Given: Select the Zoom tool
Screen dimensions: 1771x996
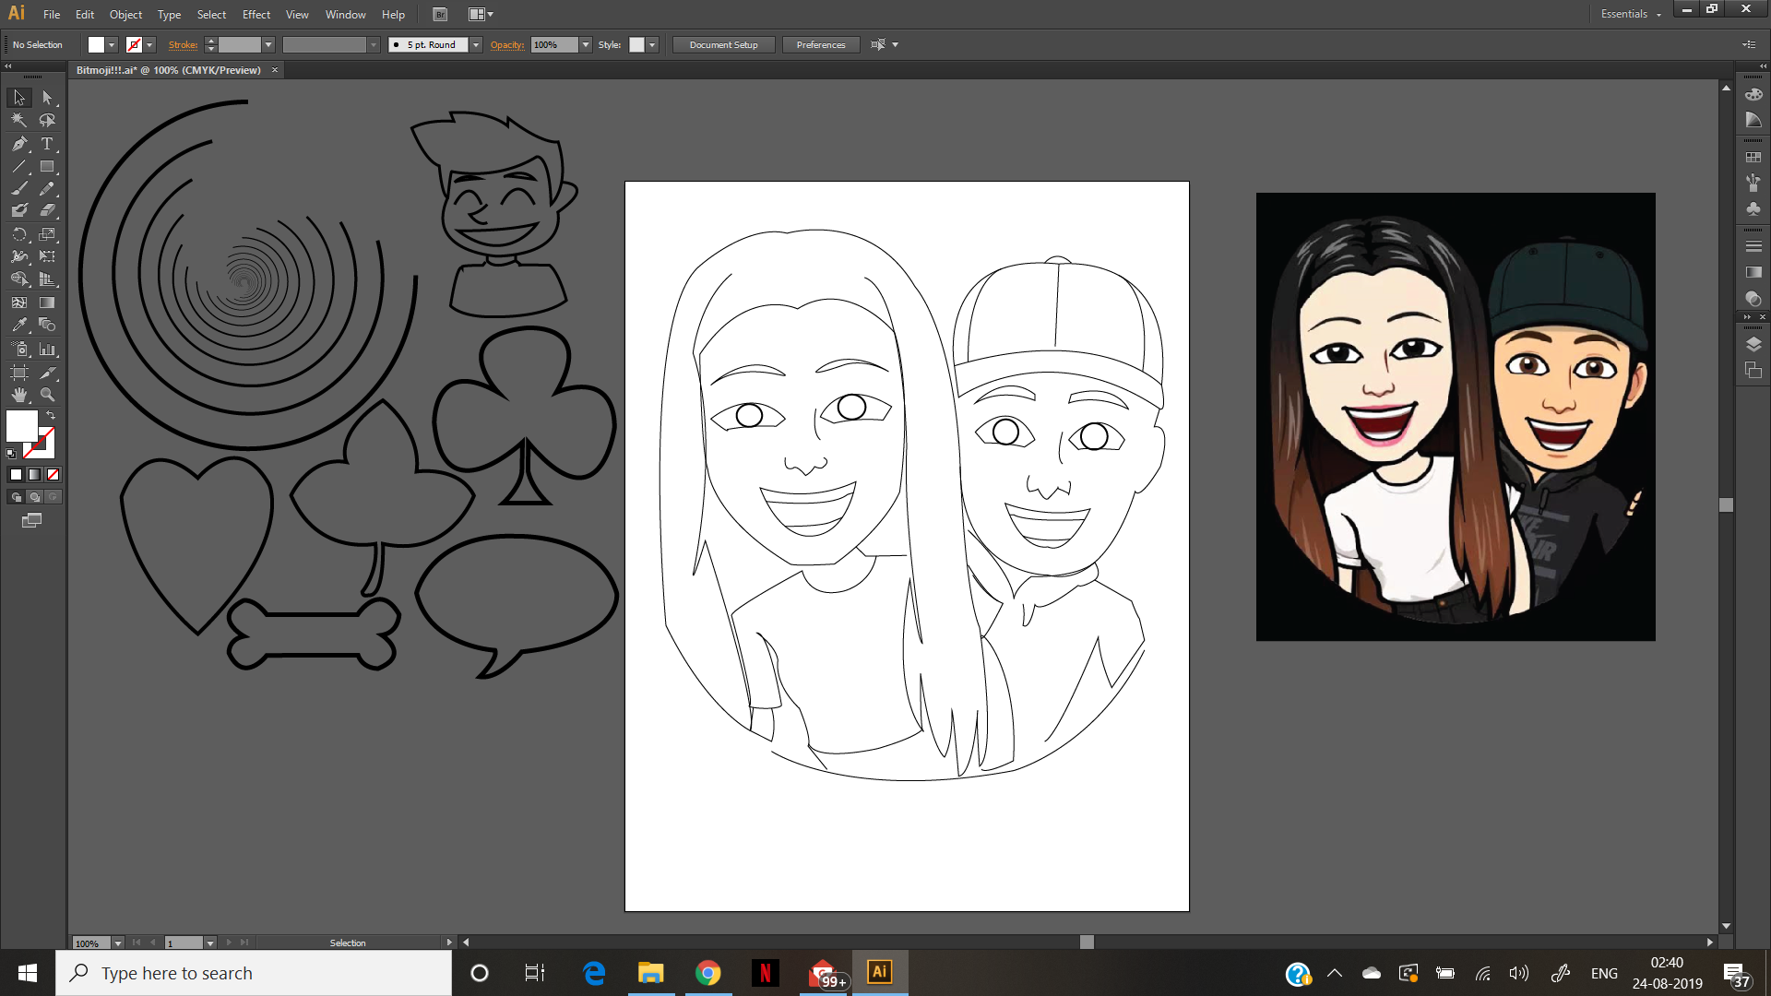Looking at the screenshot, I should (x=47, y=395).
